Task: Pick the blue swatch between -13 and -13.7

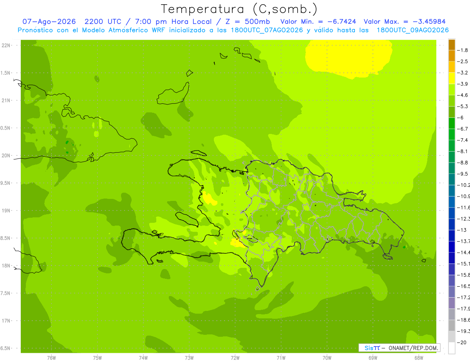Action: point(452,236)
